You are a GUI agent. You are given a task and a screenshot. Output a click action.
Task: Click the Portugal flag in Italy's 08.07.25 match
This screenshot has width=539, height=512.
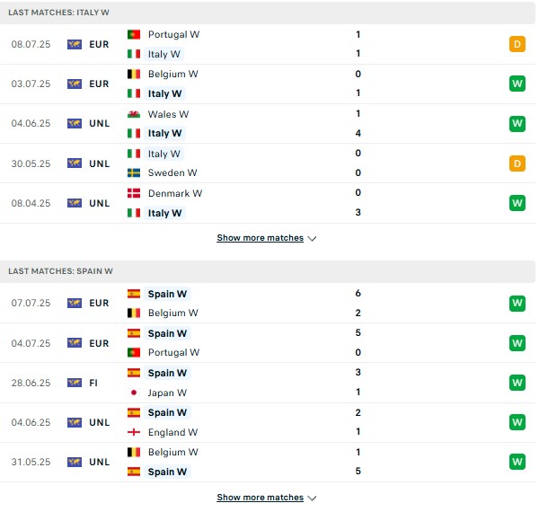click(133, 34)
